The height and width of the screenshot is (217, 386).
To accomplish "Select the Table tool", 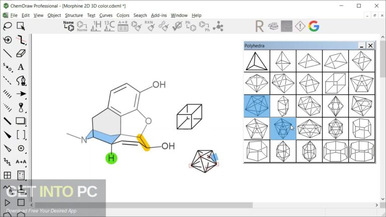I will point(8,175).
